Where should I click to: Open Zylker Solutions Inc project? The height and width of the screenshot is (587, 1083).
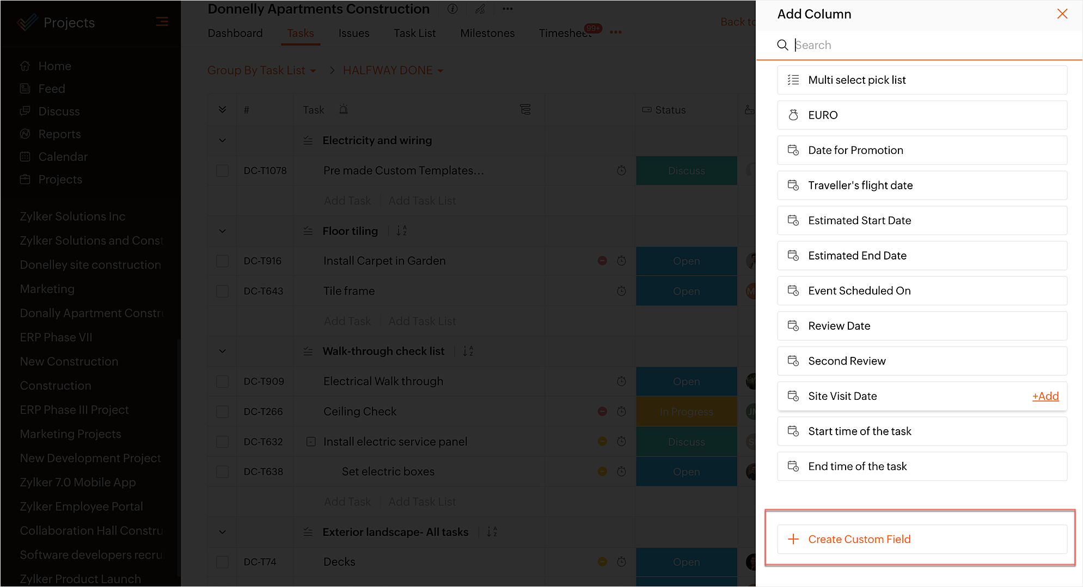click(x=72, y=217)
